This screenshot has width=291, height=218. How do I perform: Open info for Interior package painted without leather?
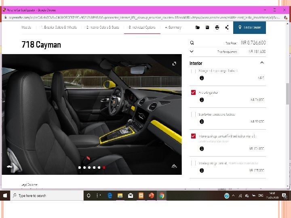[202, 149]
